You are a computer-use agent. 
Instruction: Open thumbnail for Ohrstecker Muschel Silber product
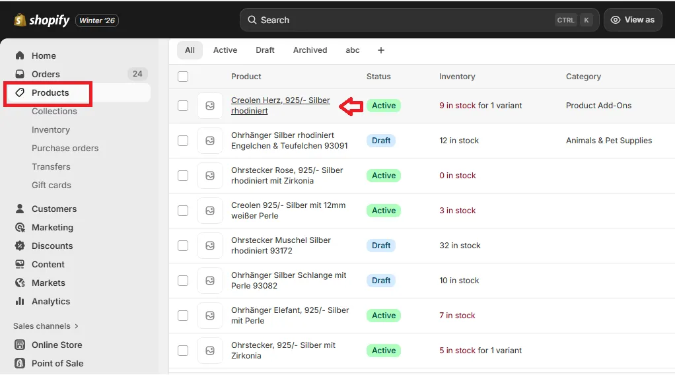(x=210, y=246)
